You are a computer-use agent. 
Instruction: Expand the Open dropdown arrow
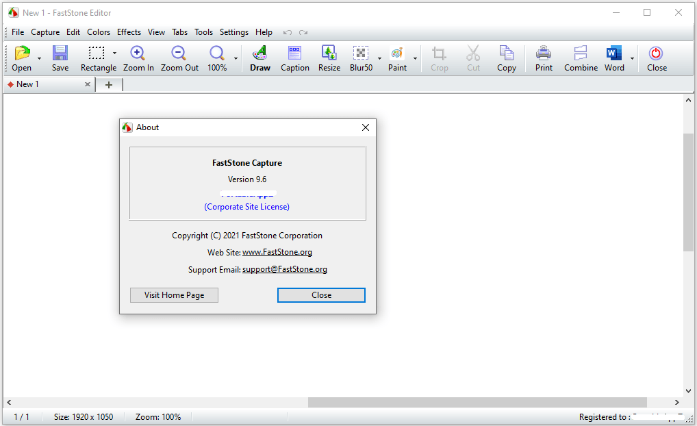(x=39, y=58)
